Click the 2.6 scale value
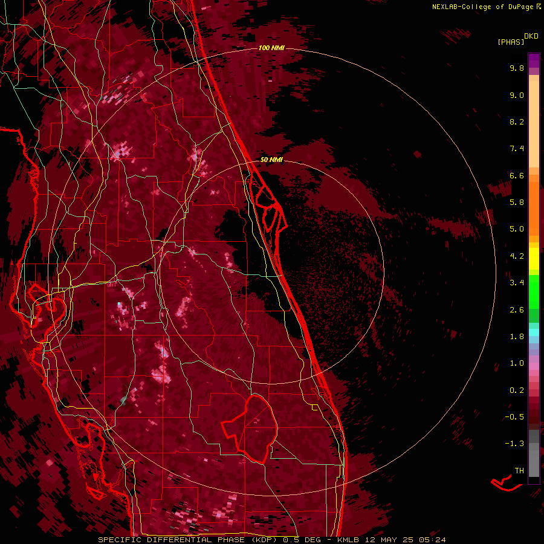Screen dimensions: 544x544 (x=517, y=310)
